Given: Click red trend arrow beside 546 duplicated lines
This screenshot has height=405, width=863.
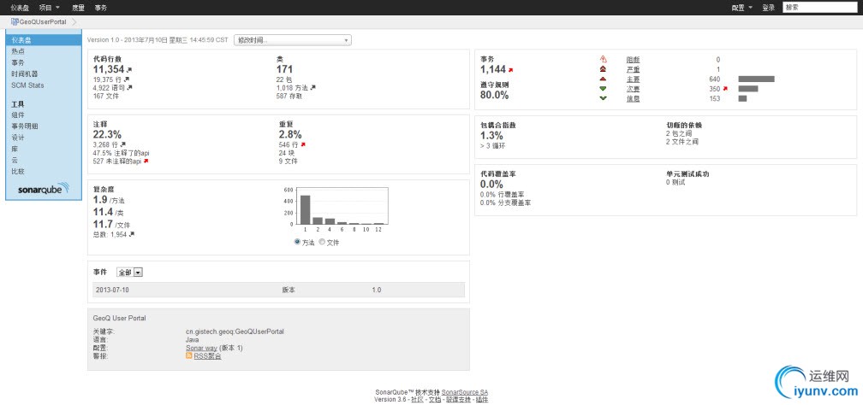Looking at the screenshot, I should [x=303, y=144].
